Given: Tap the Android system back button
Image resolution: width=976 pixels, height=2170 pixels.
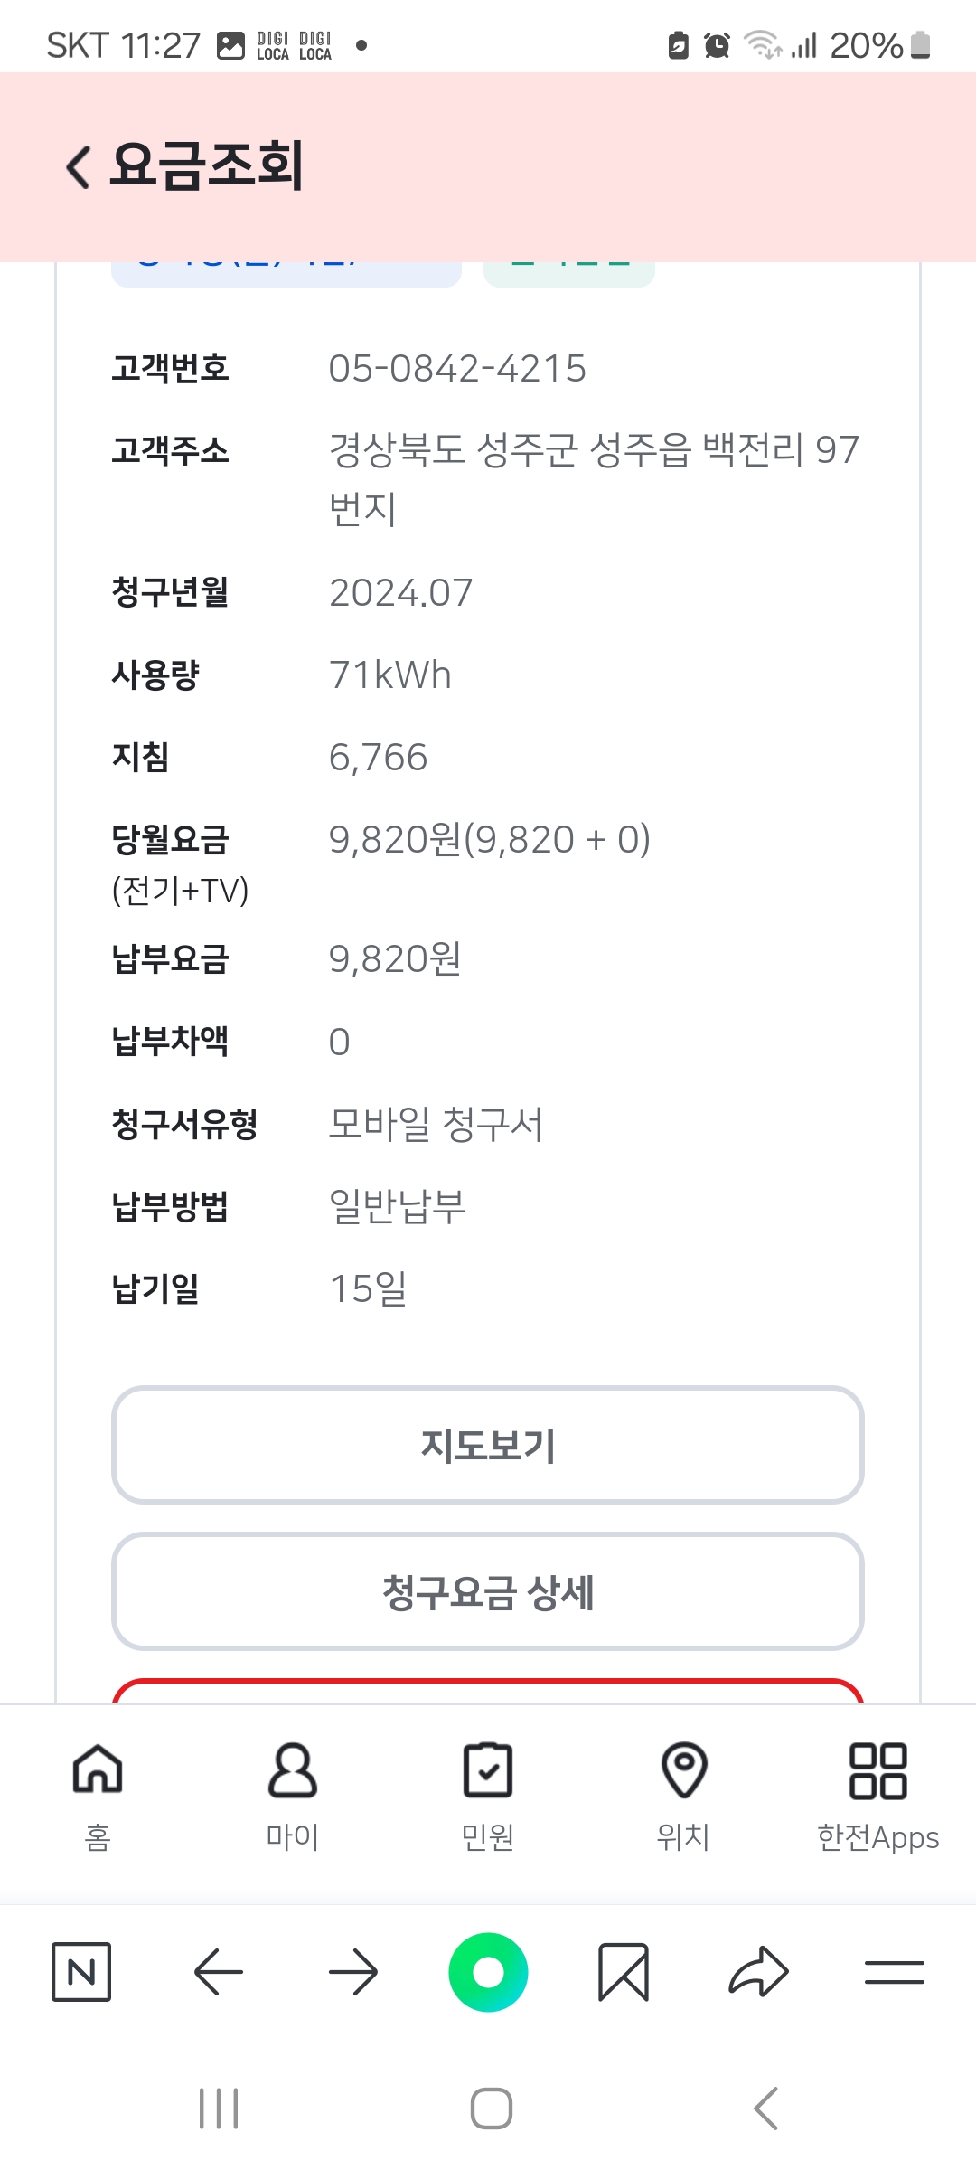Looking at the screenshot, I should coord(765,2109).
